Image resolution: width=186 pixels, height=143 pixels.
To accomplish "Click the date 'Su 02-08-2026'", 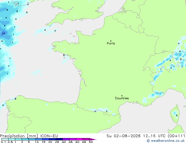I will pyautogui.click(x=124, y=136).
